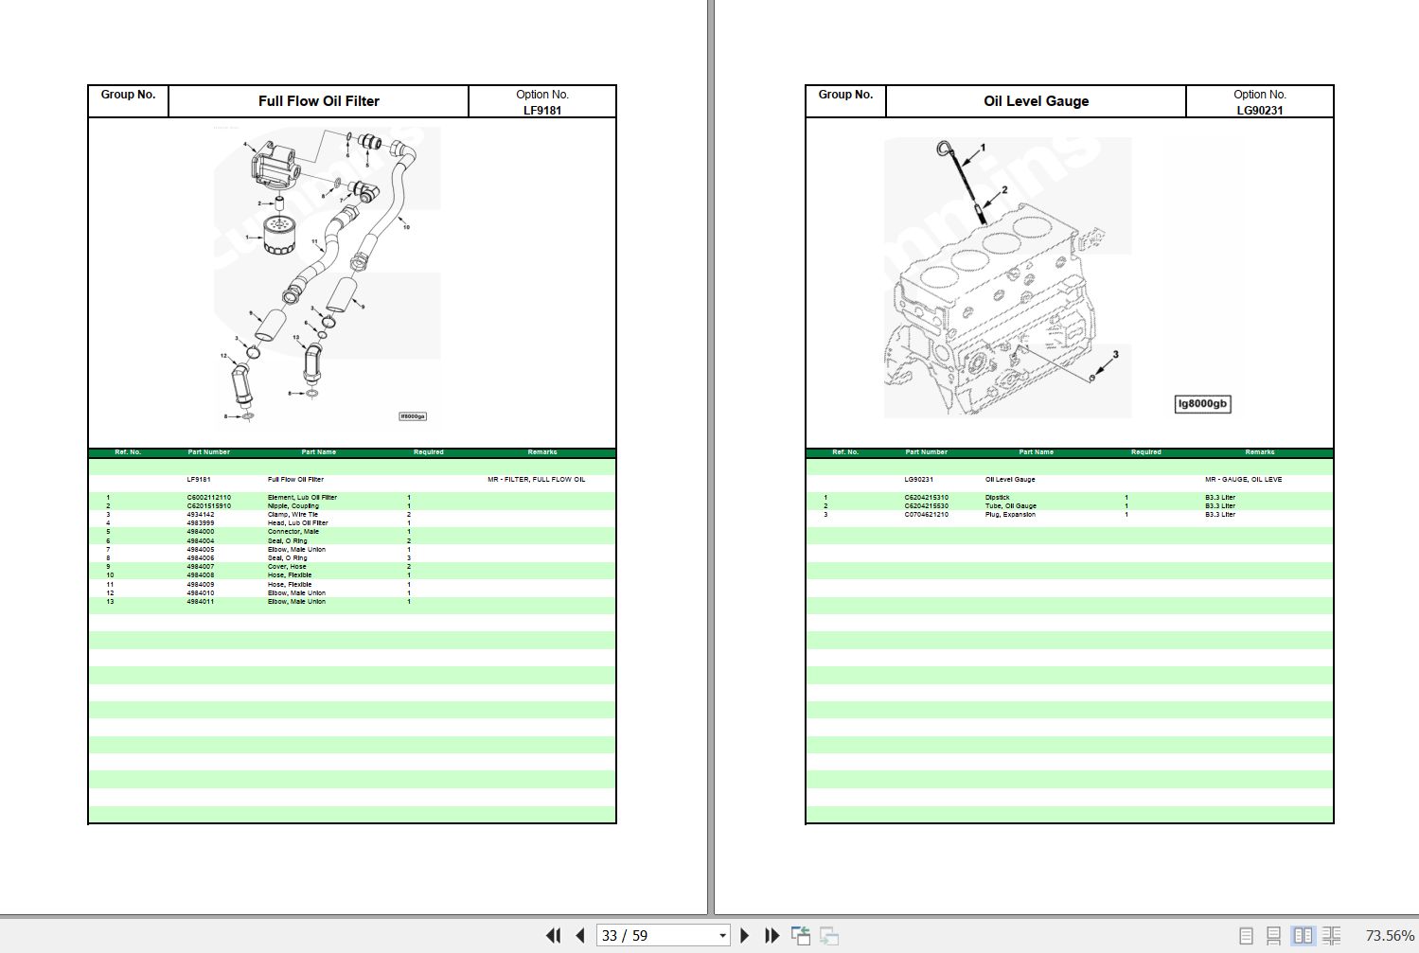Go to the first page
This screenshot has width=1419, height=953.
click(553, 935)
